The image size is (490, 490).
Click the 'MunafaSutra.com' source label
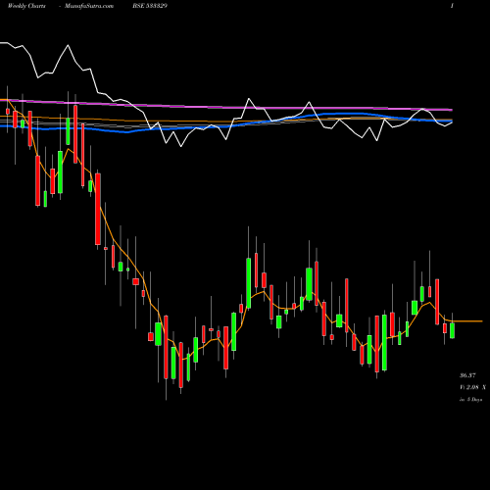point(89,6)
